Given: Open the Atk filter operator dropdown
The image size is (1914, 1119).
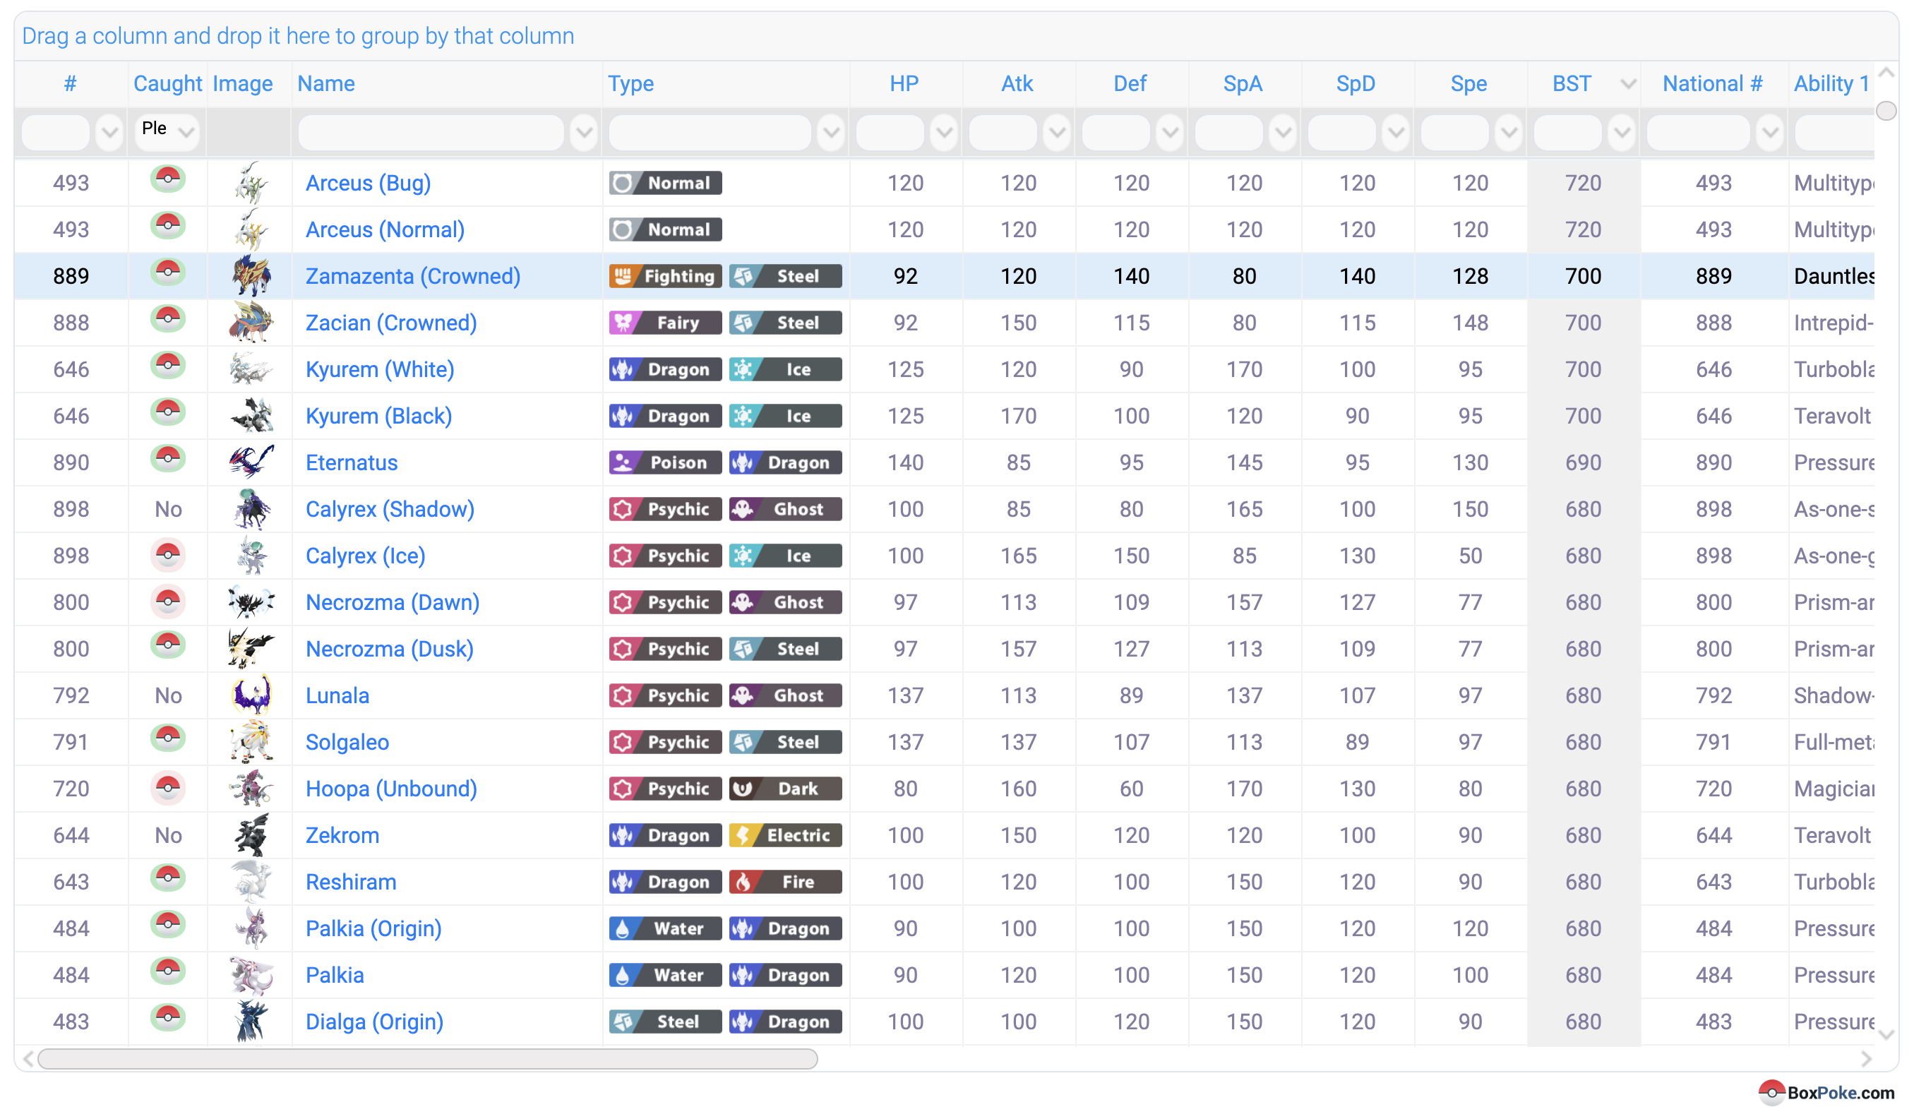Looking at the screenshot, I should pos(1056,132).
